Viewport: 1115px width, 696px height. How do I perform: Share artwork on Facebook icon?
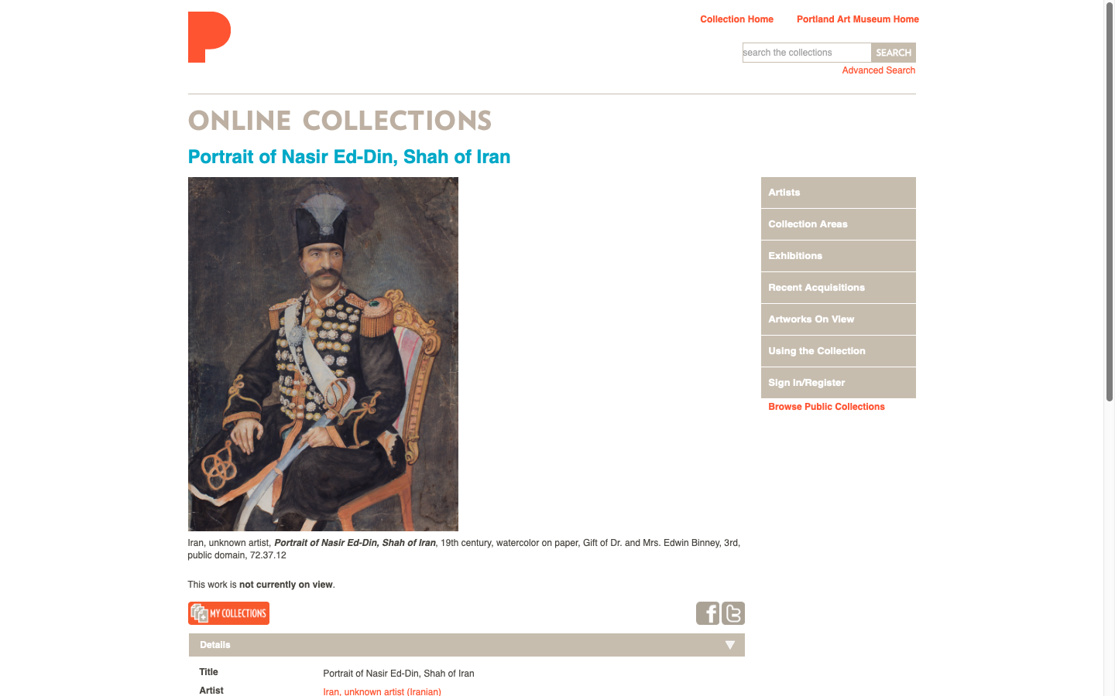[x=708, y=613]
